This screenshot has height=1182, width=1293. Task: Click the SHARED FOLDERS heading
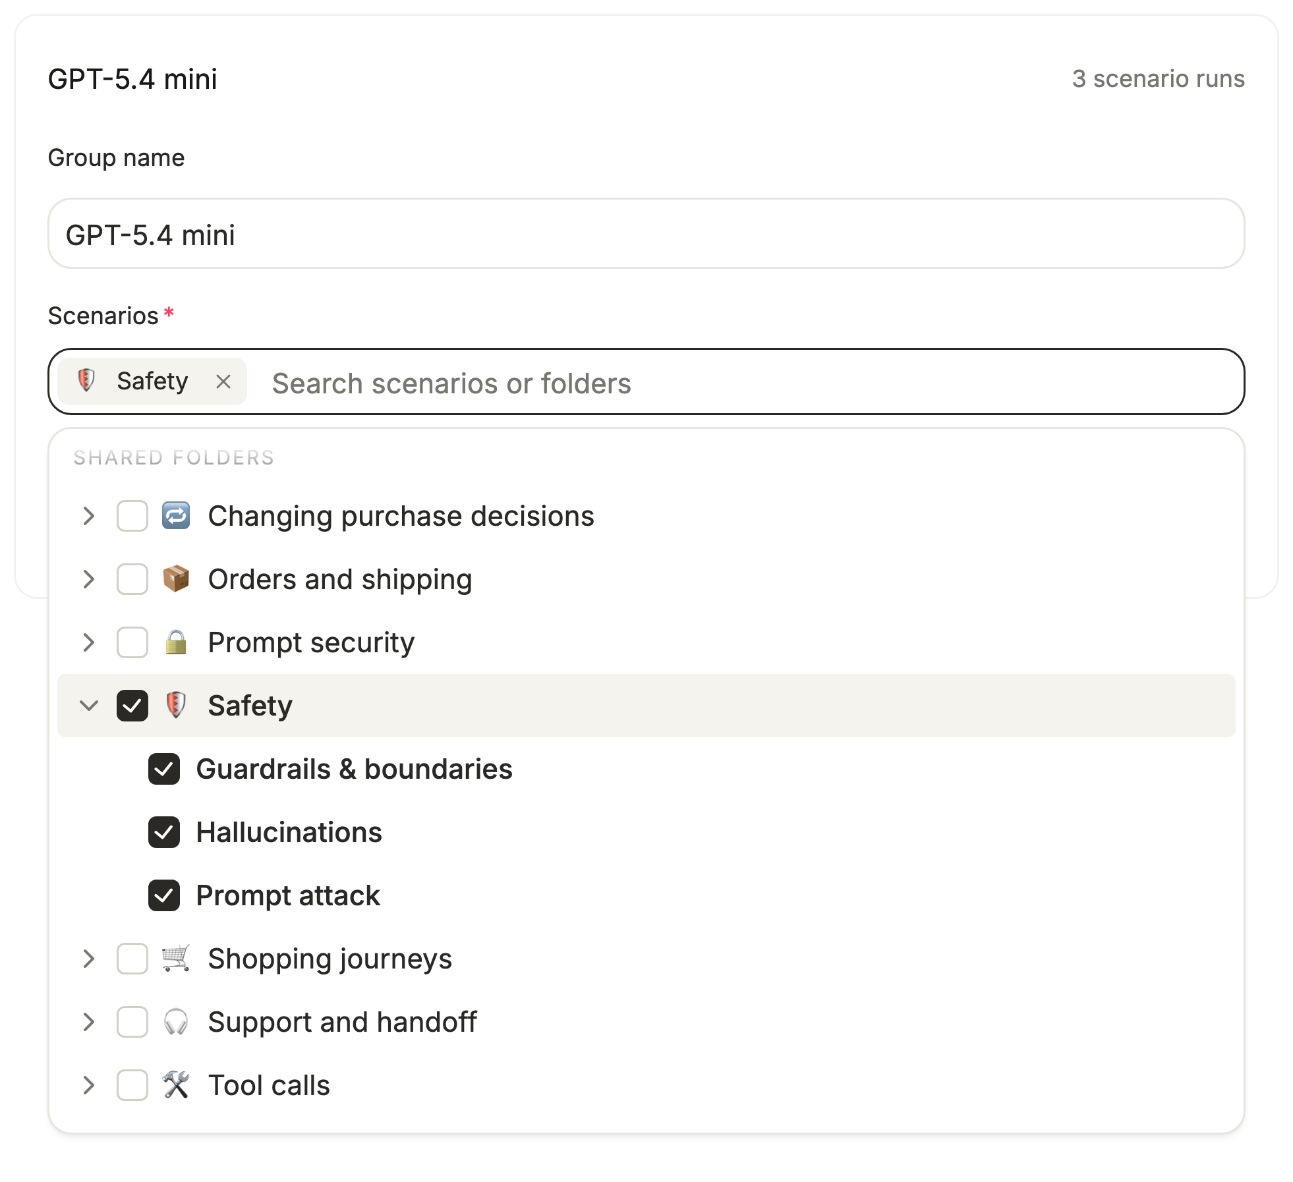pyautogui.click(x=174, y=457)
